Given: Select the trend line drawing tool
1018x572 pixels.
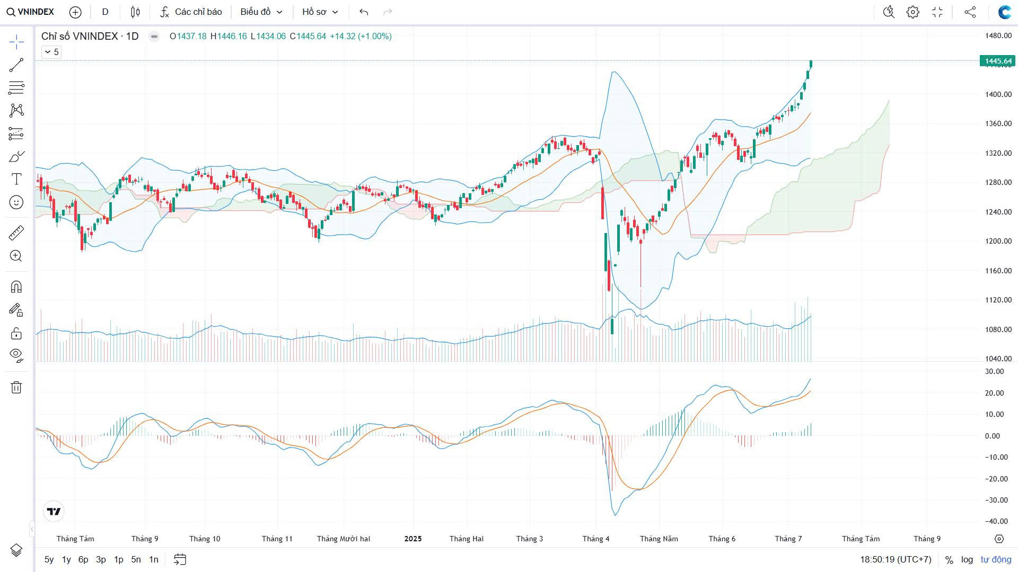Looking at the screenshot, I should click(16, 65).
